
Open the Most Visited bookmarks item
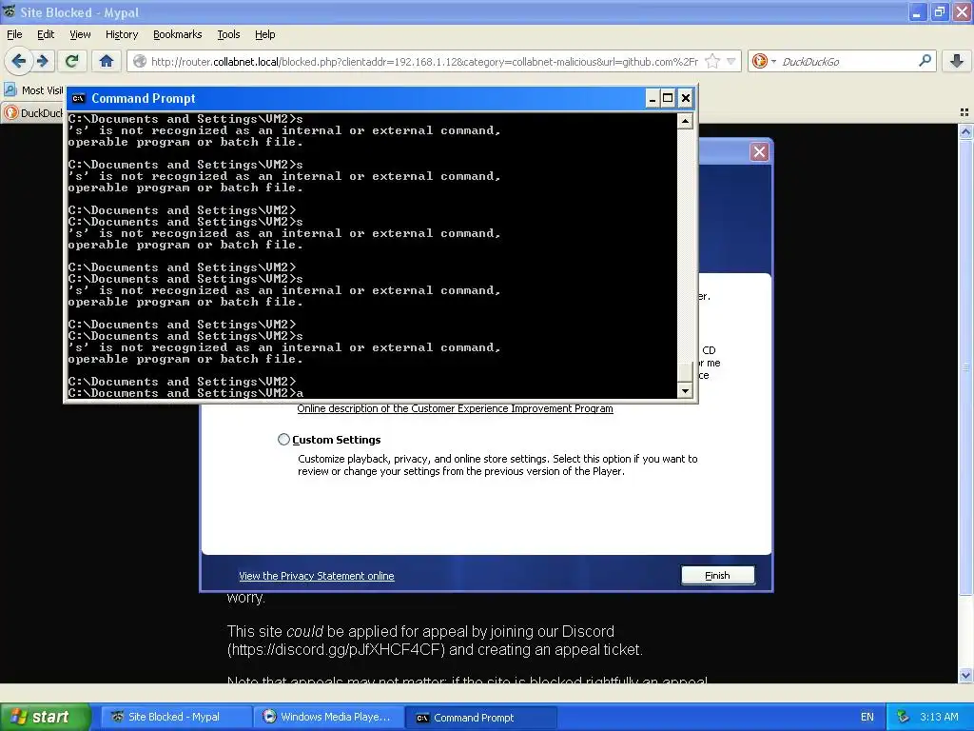tap(33, 90)
